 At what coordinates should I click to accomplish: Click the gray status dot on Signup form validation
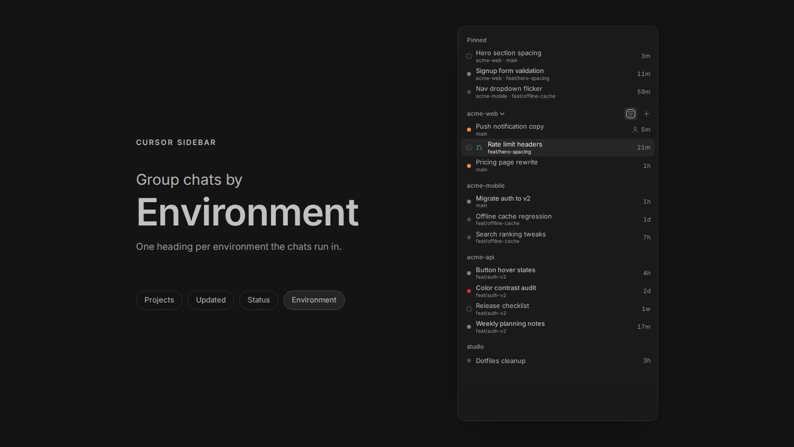click(469, 74)
